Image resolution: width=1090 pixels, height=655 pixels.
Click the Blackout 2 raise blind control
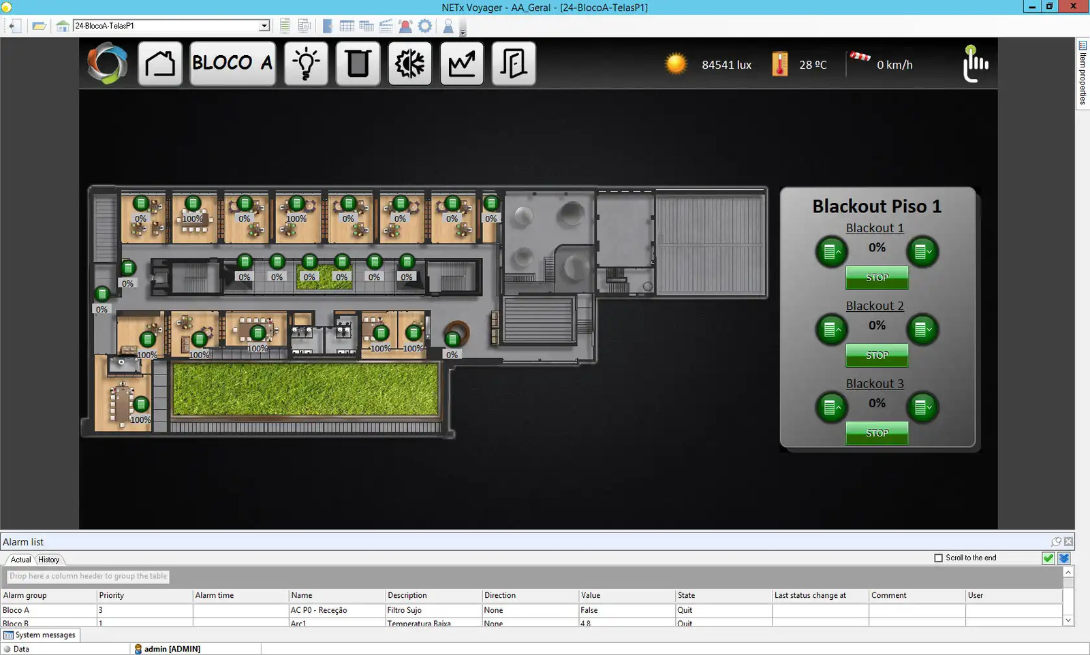coord(831,330)
